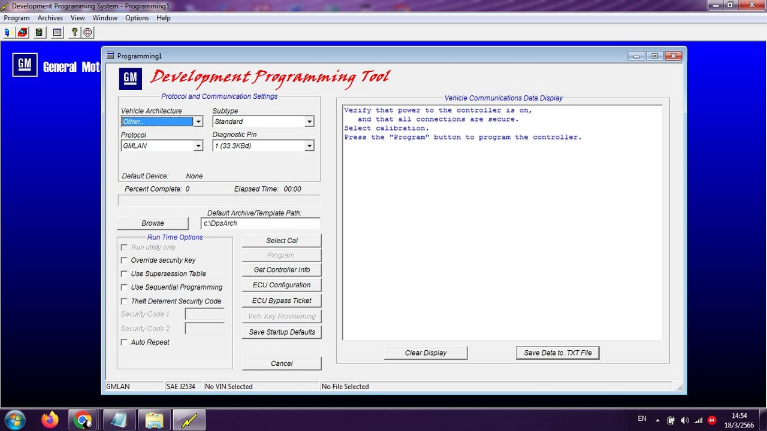Click the yellow question mark help icon
The image size is (767, 431).
click(74, 32)
